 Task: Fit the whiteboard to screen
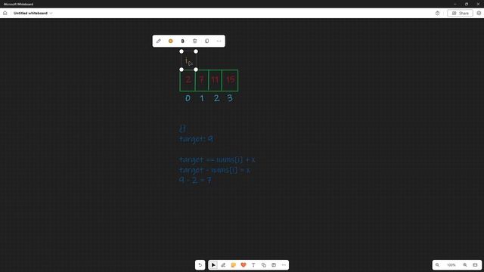475,265
